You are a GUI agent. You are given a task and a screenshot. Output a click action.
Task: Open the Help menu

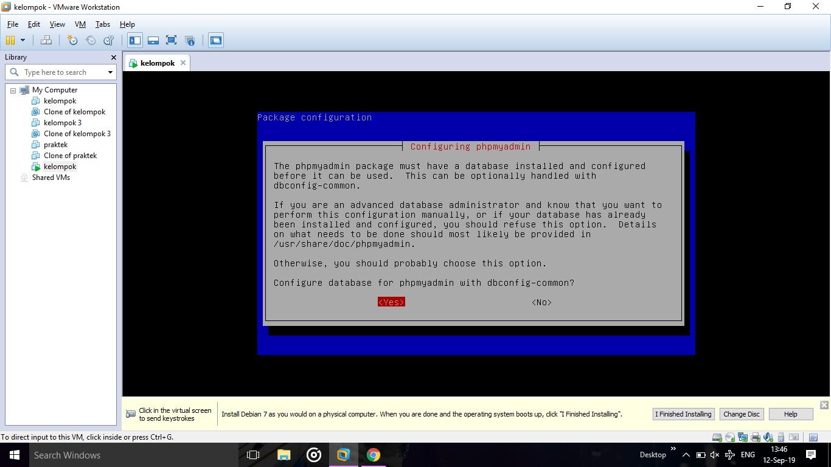127,24
